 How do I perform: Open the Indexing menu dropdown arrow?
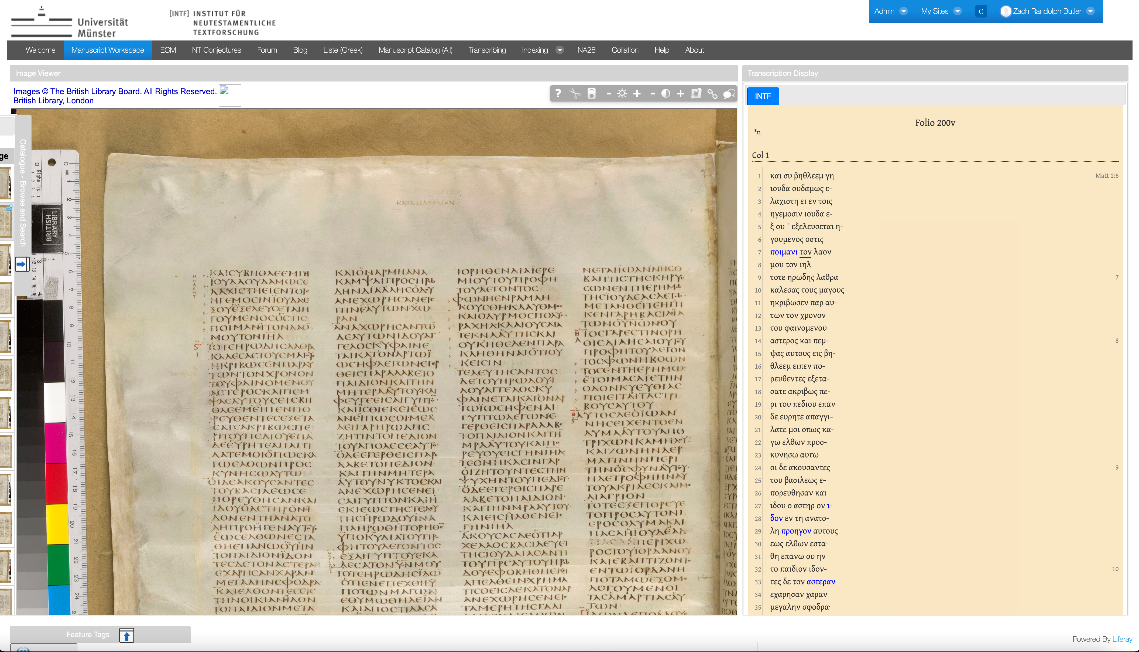(x=560, y=50)
